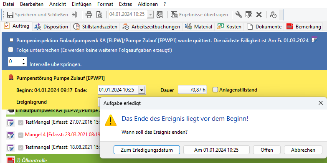Switch to the Material tab
This screenshot has width=327, height=163.
[198, 27]
